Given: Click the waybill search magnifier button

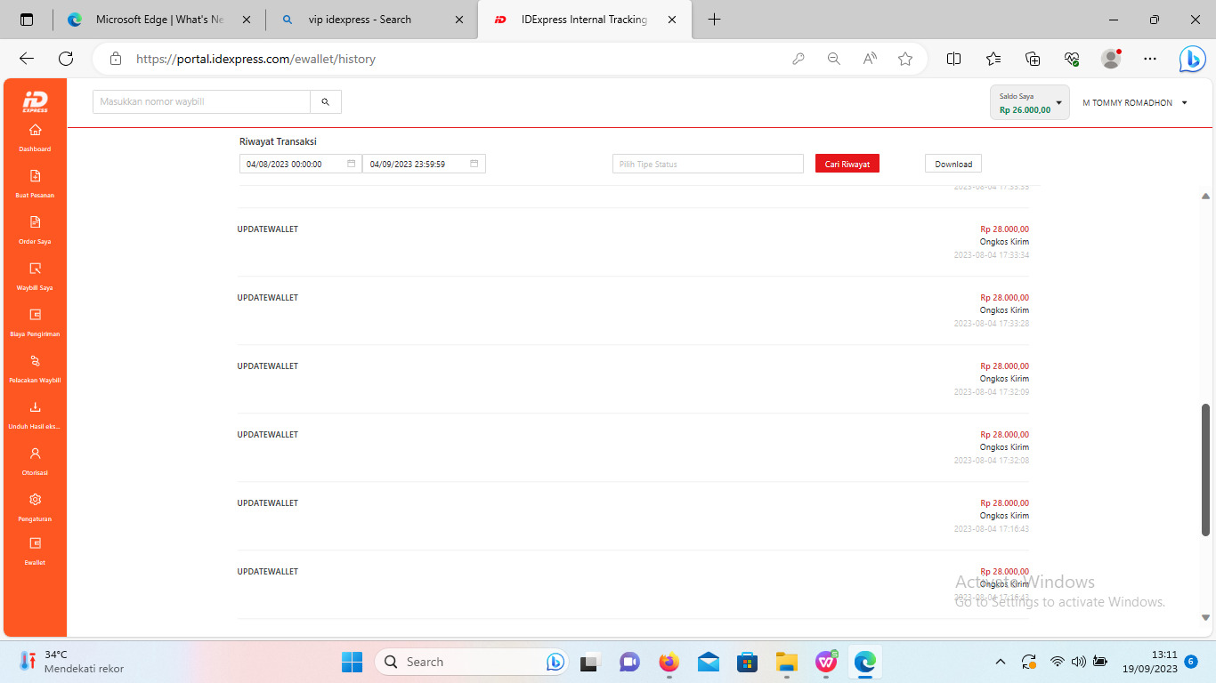Looking at the screenshot, I should pyautogui.click(x=326, y=102).
